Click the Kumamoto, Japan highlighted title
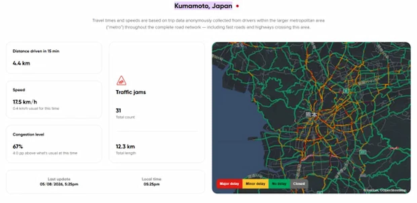Image resolution: width=417 pixels, height=203 pixels. (203, 6)
